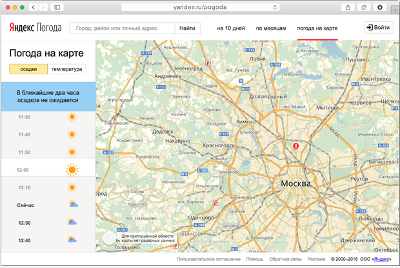Click Safari address bar yandex.ru/pogoda
400x268 pixels.
point(201,7)
